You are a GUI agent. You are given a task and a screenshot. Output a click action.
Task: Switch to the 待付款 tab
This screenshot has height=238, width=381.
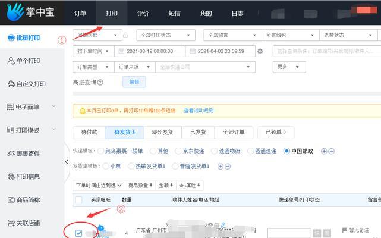coord(89,132)
